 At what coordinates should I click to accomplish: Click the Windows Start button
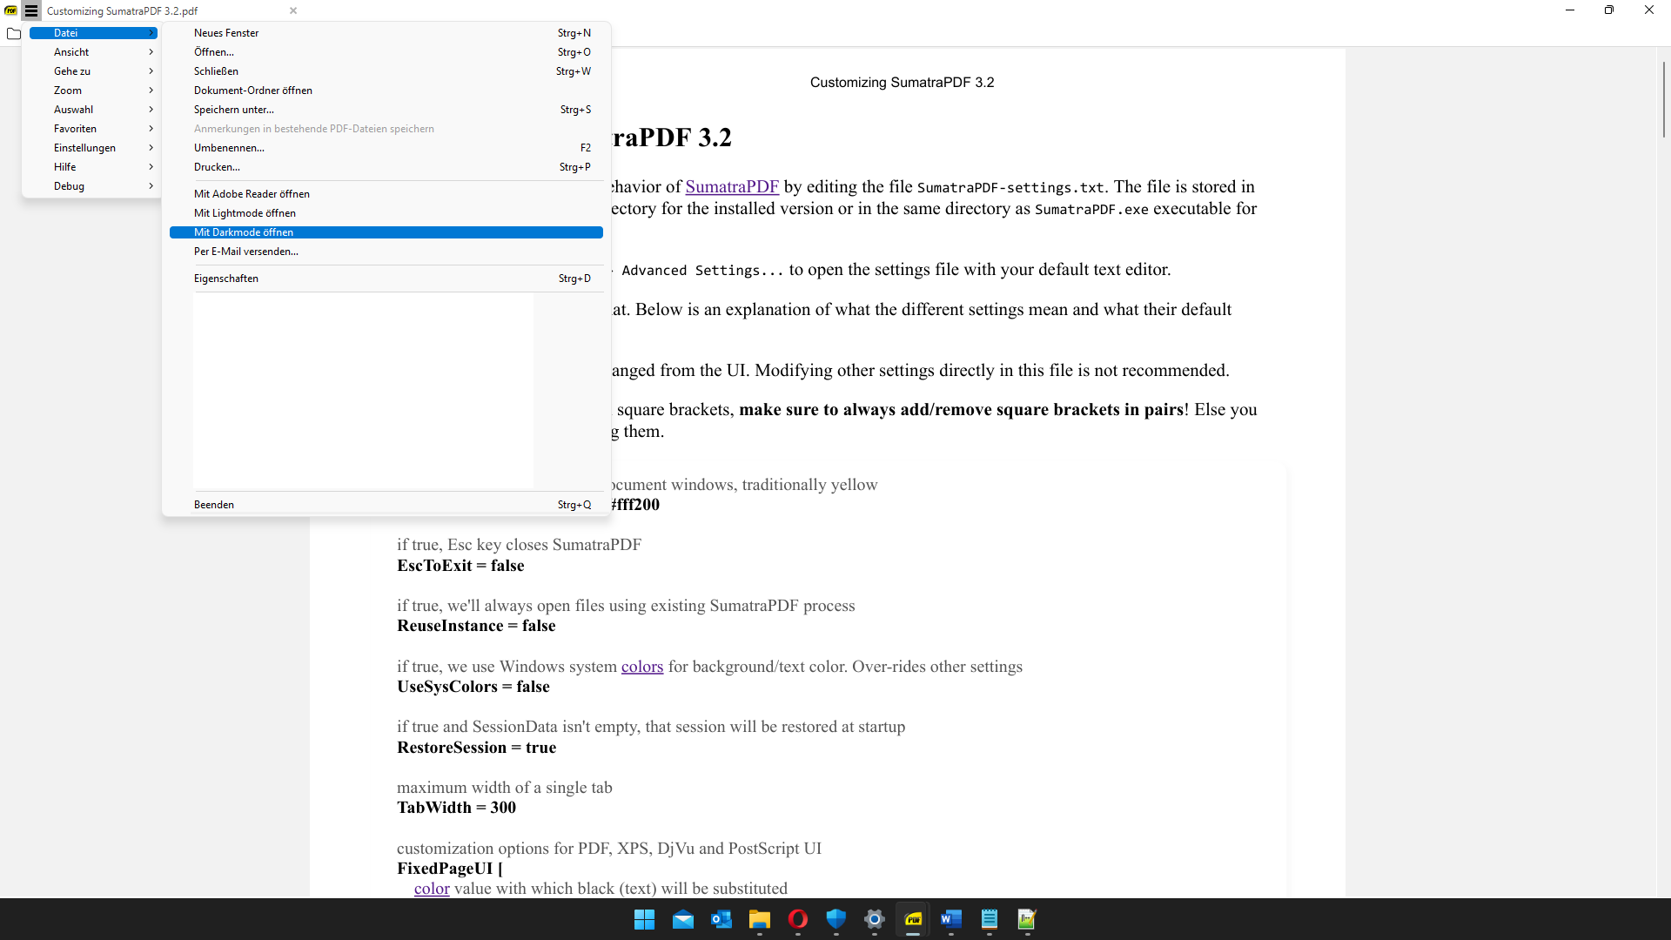pos(644,920)
